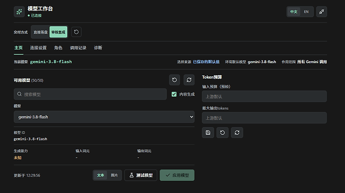
Task: Choose 文本 test mode
Action: click(100, 175)
